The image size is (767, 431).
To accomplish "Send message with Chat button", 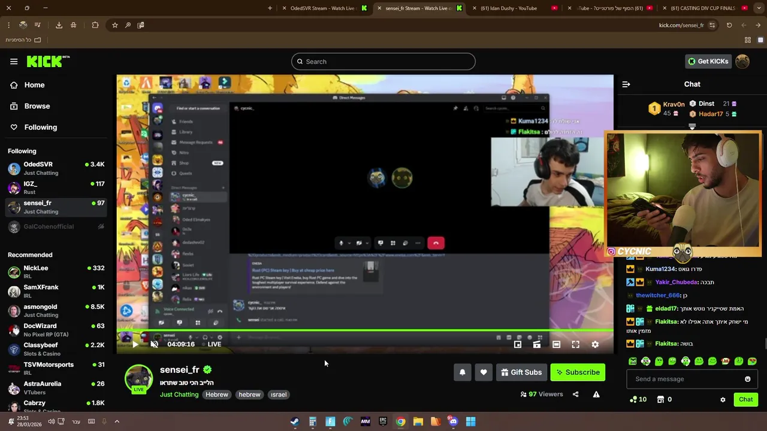I will pos(745,399).
